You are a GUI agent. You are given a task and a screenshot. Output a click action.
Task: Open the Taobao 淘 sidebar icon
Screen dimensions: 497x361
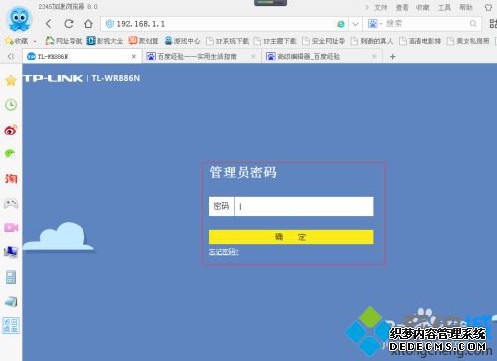(x=11, y=179)
